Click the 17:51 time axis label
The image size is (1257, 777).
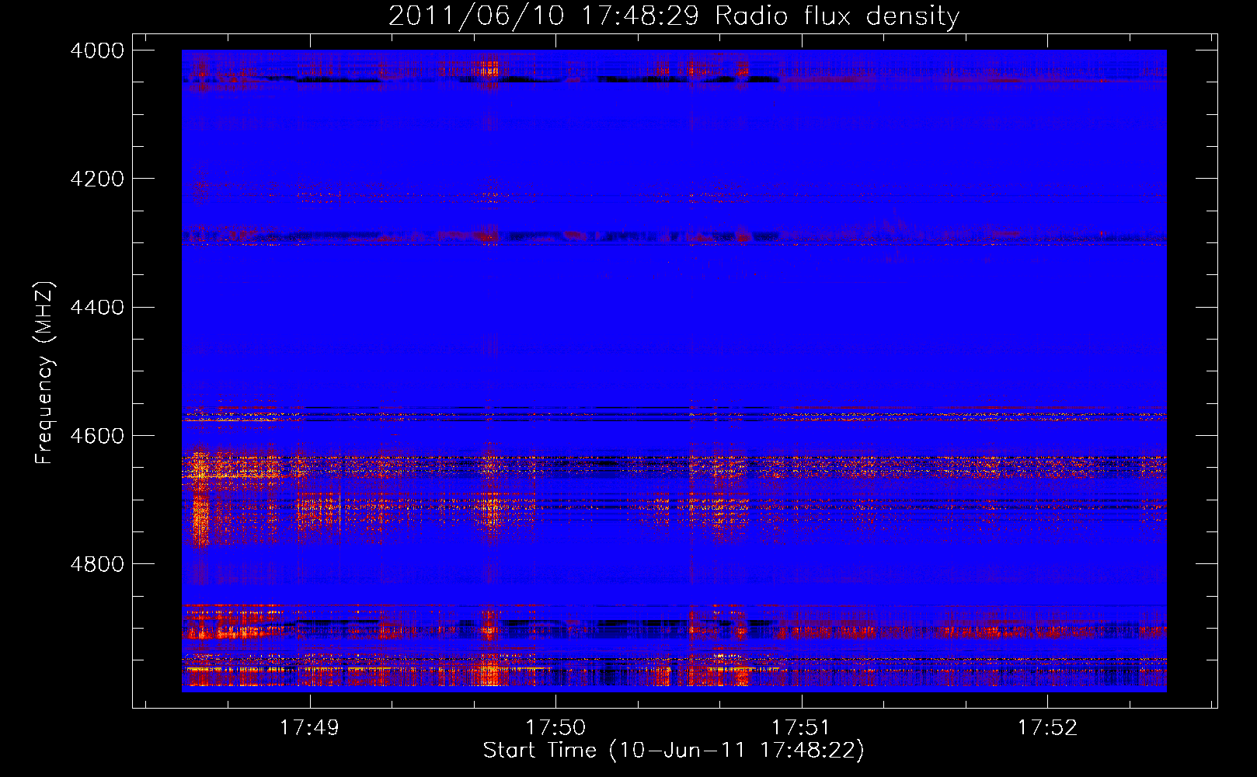click(801, 728)
